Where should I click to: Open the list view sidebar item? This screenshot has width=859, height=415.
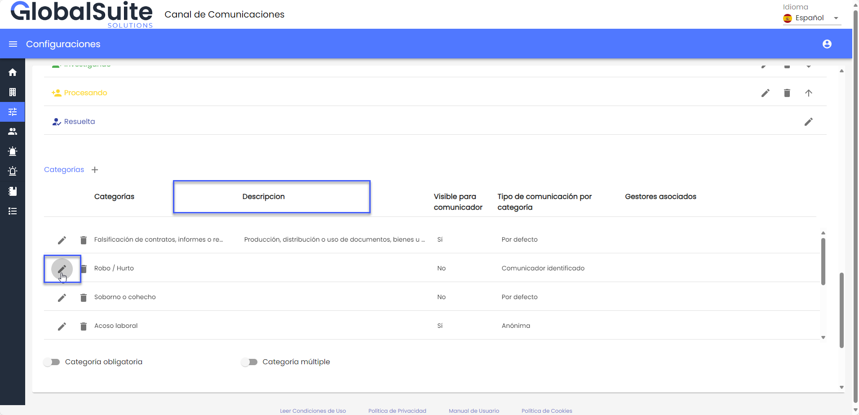(x=13, y=211)
